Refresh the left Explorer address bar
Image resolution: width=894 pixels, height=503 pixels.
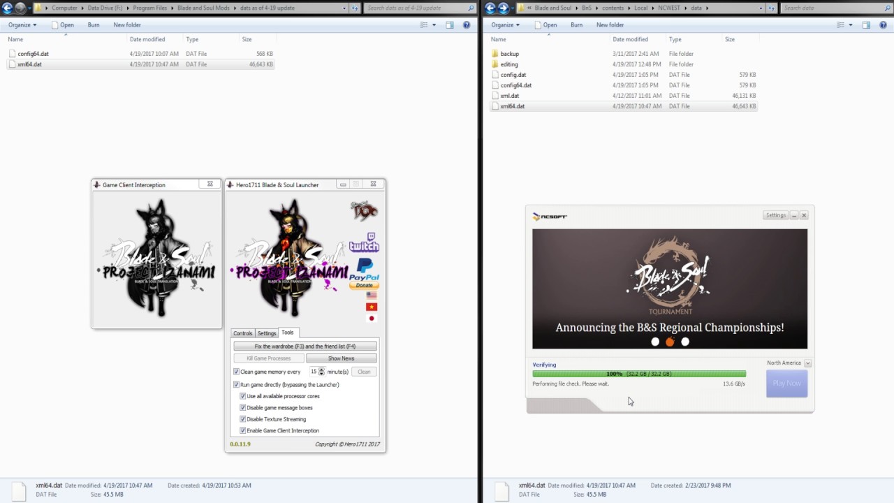pyautogui.click(x=356, y=8)
